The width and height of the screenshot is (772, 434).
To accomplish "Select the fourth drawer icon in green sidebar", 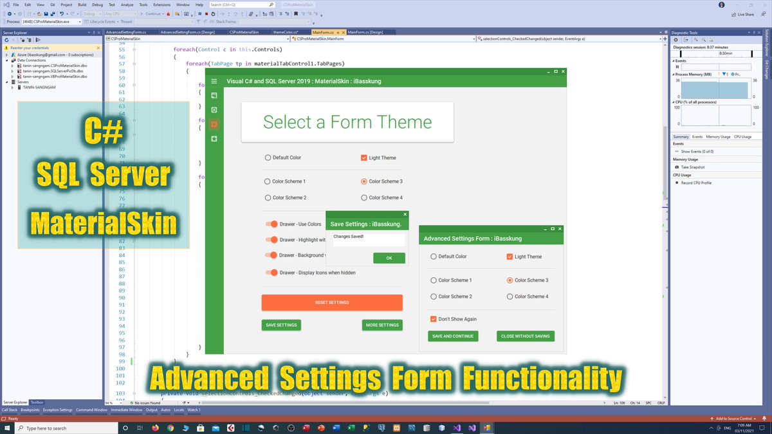I will pos(214,139).
